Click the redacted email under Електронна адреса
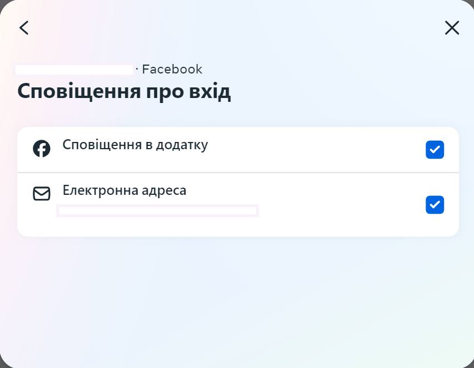 [158, 210]
